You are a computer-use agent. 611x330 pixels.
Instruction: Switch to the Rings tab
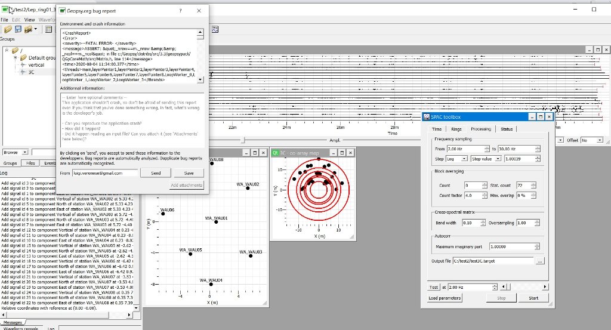[456, 129]
